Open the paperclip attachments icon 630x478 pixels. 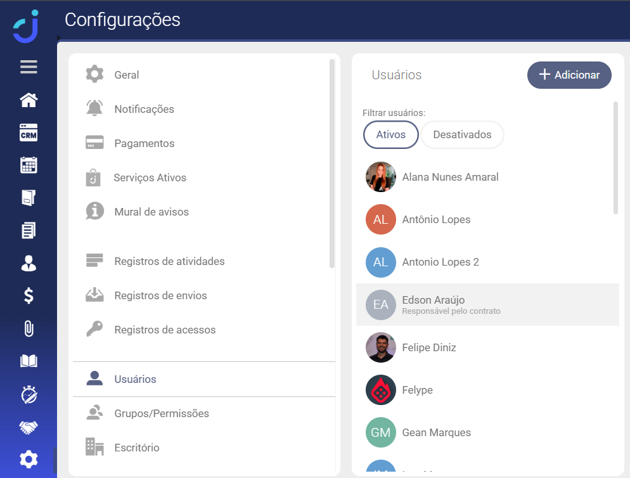pos(29,328)
